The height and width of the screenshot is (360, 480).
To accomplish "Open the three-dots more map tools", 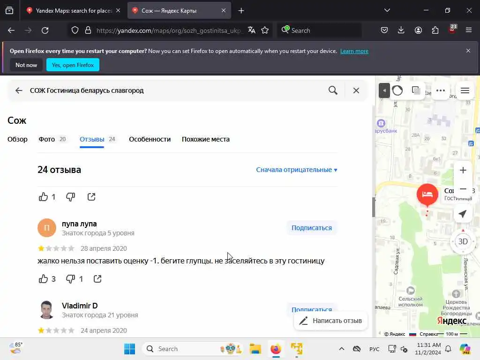I will [441, 90].
